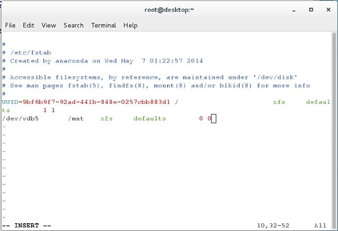Open the Help menu
Viewport: 338px width, 231px height.
click(130, 25)
